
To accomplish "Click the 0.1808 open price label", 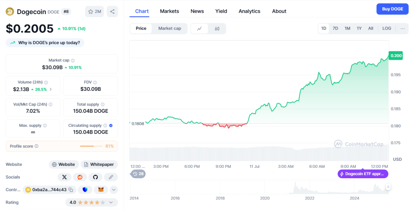I will 138,124.
